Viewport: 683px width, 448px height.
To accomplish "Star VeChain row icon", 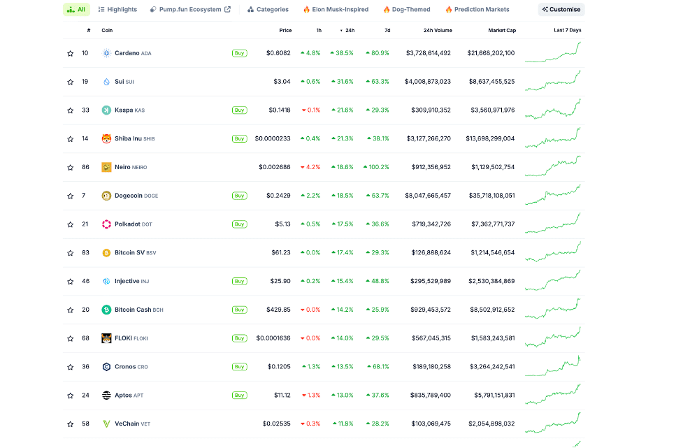I will [x=70, y=424].
